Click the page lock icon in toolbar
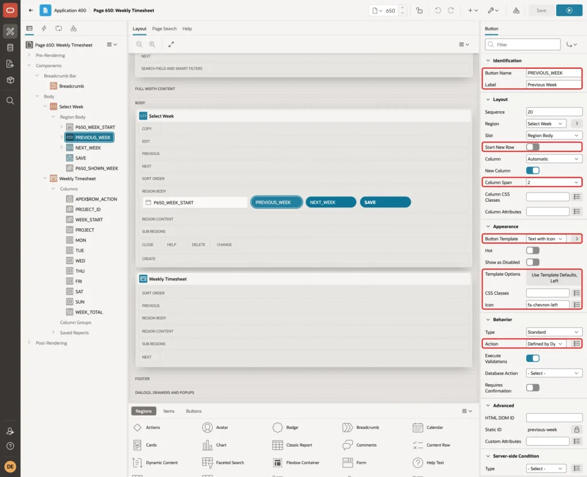This screenshot has height=477, width=587. 419,10
